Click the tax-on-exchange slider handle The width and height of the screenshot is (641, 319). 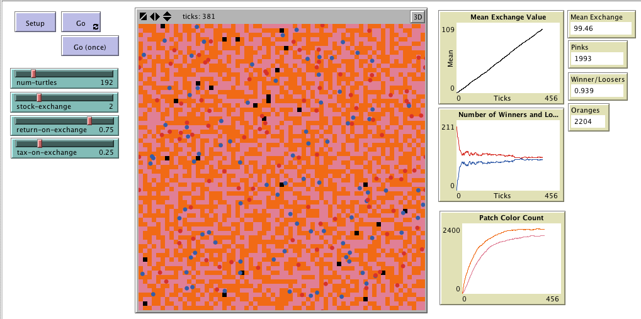click(39, 144)
